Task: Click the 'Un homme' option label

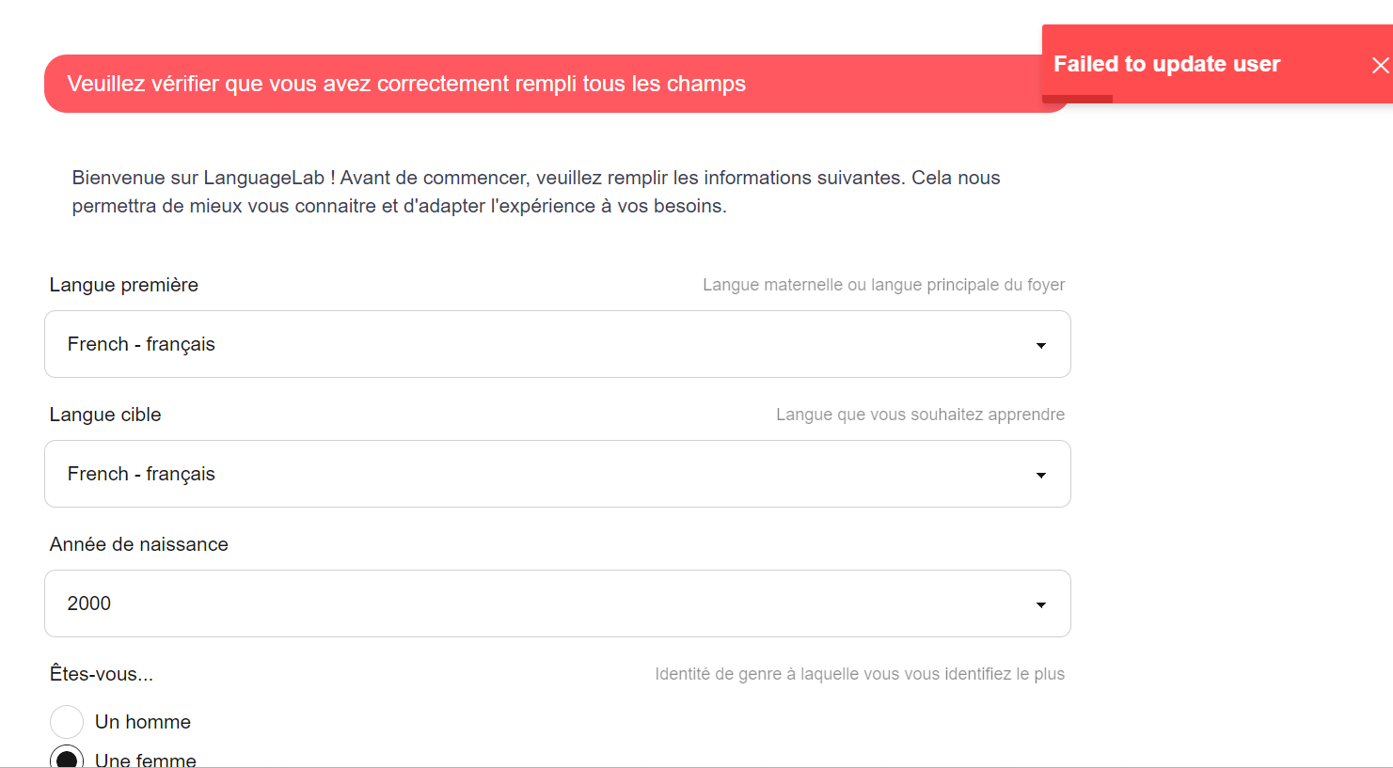Action: [143, 722]
